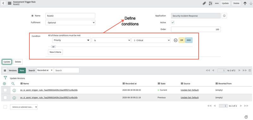This screenshot has width=253, height=120.
Task: Click the Update button below the form
Action: 7,62
